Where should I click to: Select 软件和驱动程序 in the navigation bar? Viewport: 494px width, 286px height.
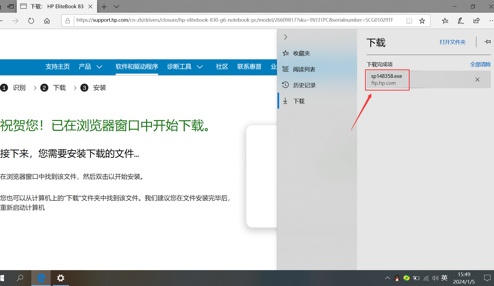pyautogui.click(x=137, y=66)
